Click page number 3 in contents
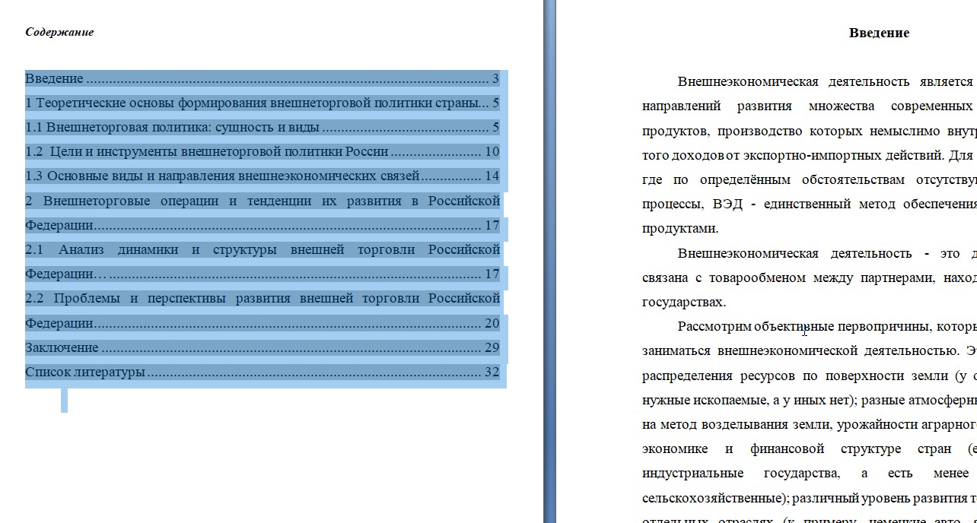Image resolution: width=977 pixels, height=523 pixels. [x=495, y=78]
